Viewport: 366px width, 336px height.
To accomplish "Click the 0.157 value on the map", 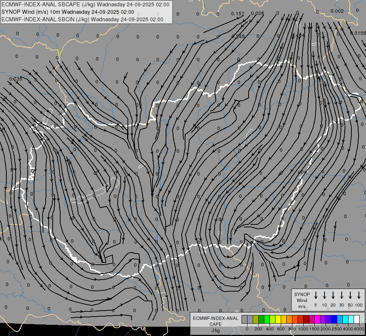I will [x=238, y=14].
